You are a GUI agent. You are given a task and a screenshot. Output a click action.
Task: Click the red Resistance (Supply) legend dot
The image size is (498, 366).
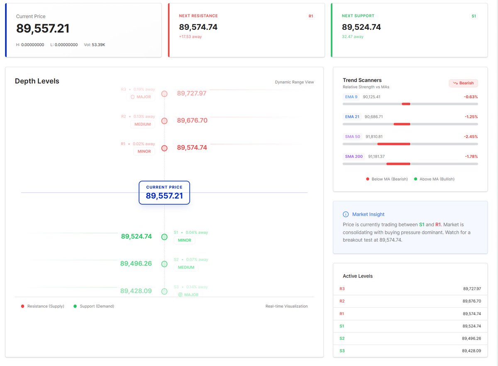pos(22,306)
